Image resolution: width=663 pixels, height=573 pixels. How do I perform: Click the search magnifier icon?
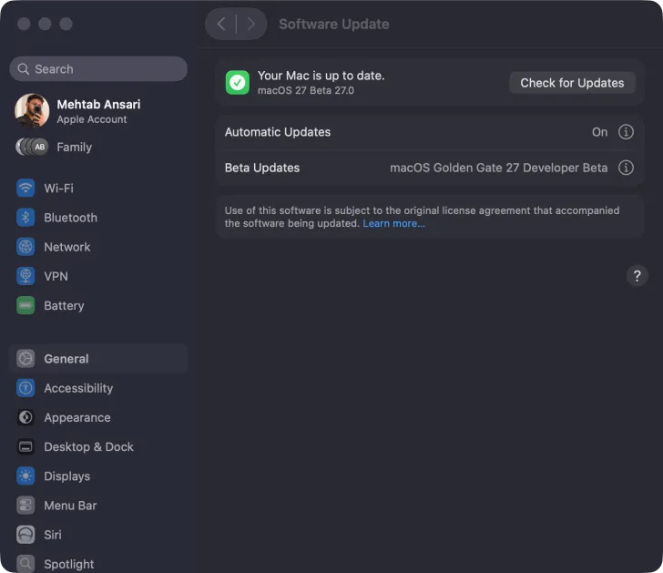coord(24,69)
